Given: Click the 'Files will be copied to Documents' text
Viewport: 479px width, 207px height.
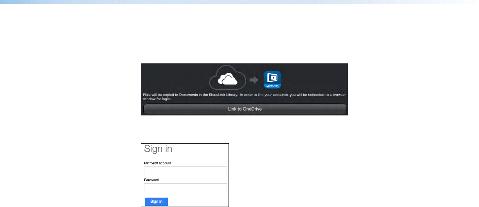Looking at the screenshot, I should [244, 97].
